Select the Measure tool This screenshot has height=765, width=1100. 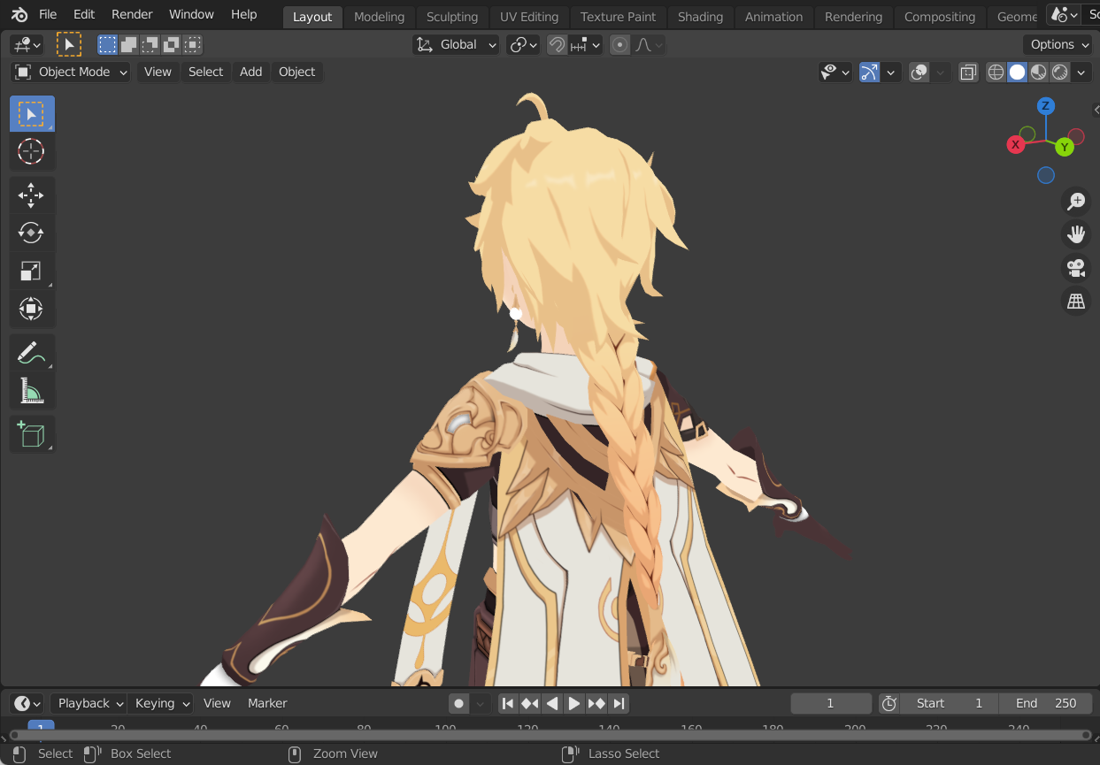32,391
